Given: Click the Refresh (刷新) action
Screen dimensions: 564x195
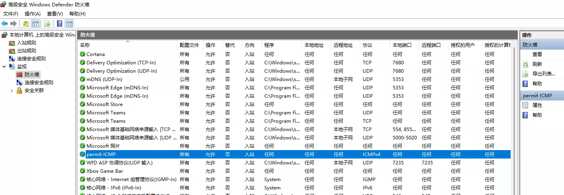Looking at the screenshot, I should click(x=537, y=64).
